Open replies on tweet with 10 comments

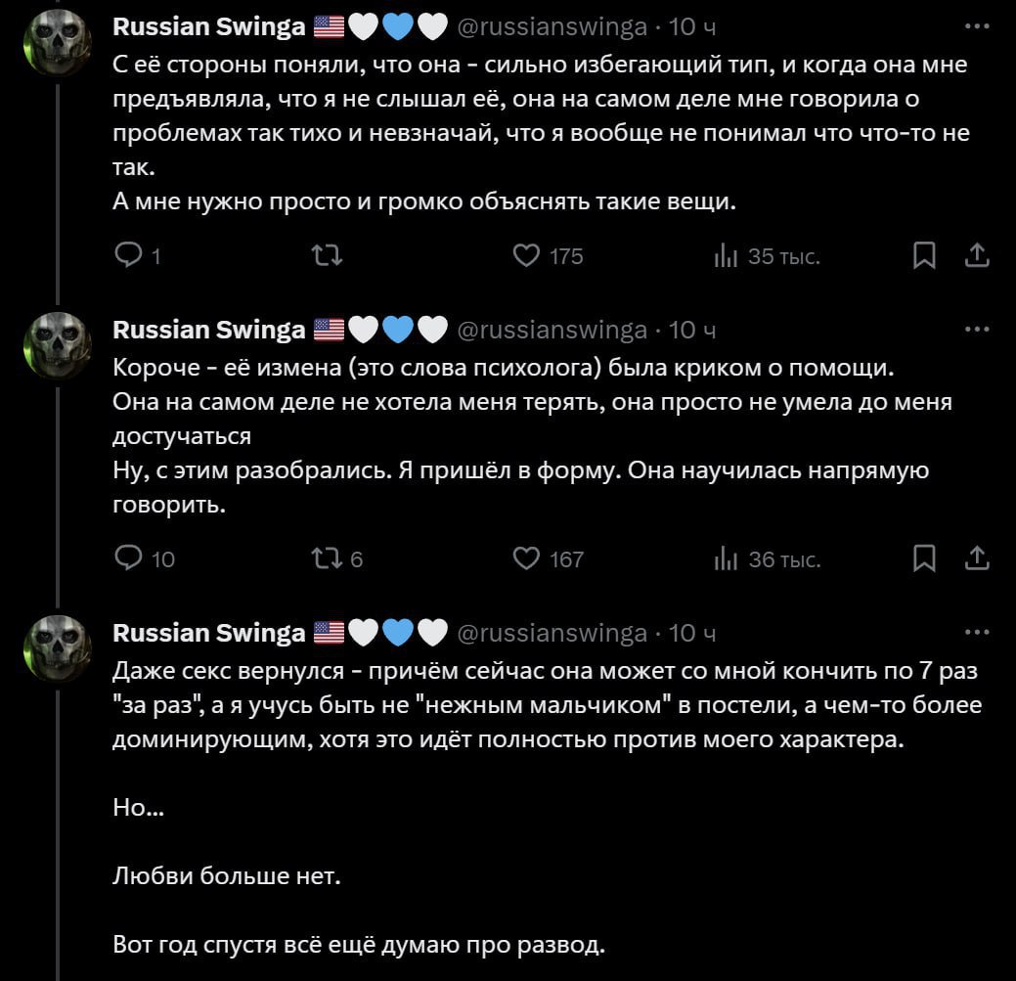click(x=129, y=558)
